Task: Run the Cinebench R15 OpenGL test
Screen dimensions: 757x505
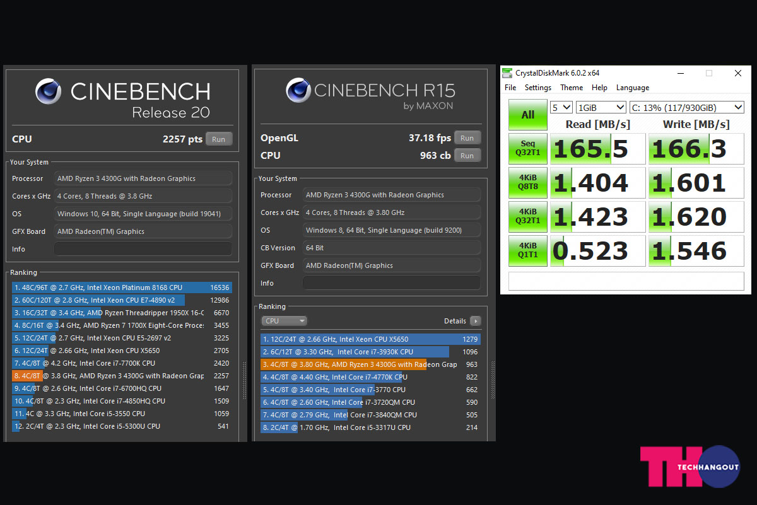Action: tap(467, 138)
